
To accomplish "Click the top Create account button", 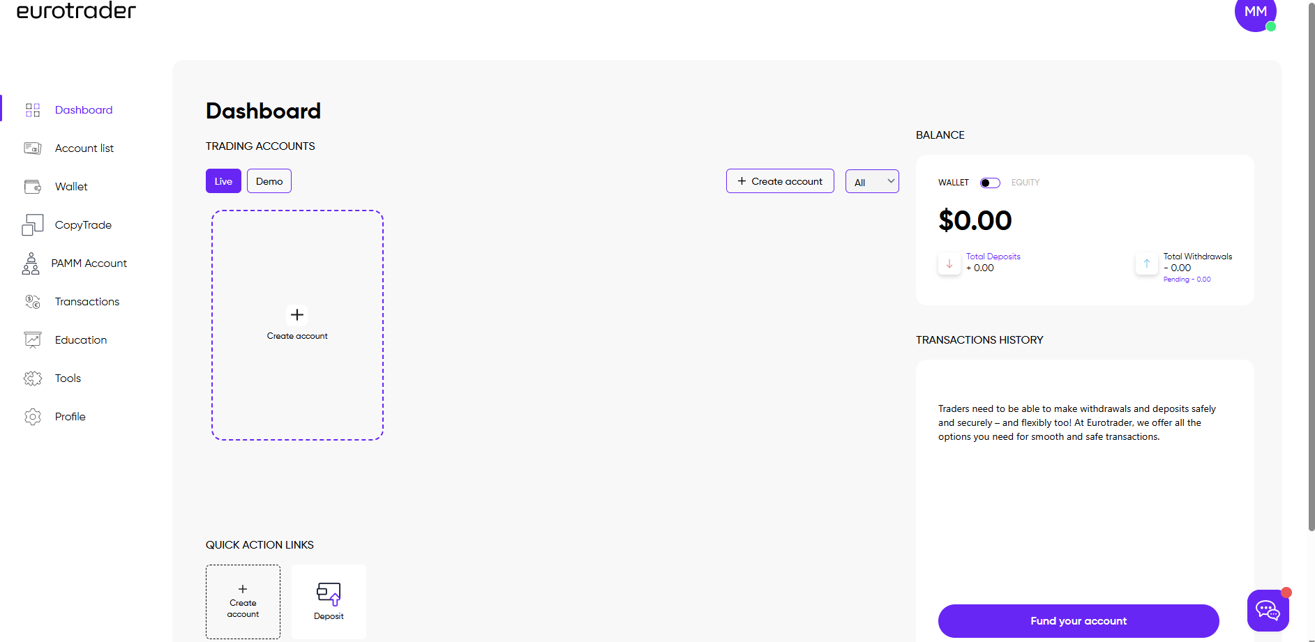I will pyautogui.click(x=780, y=181).
